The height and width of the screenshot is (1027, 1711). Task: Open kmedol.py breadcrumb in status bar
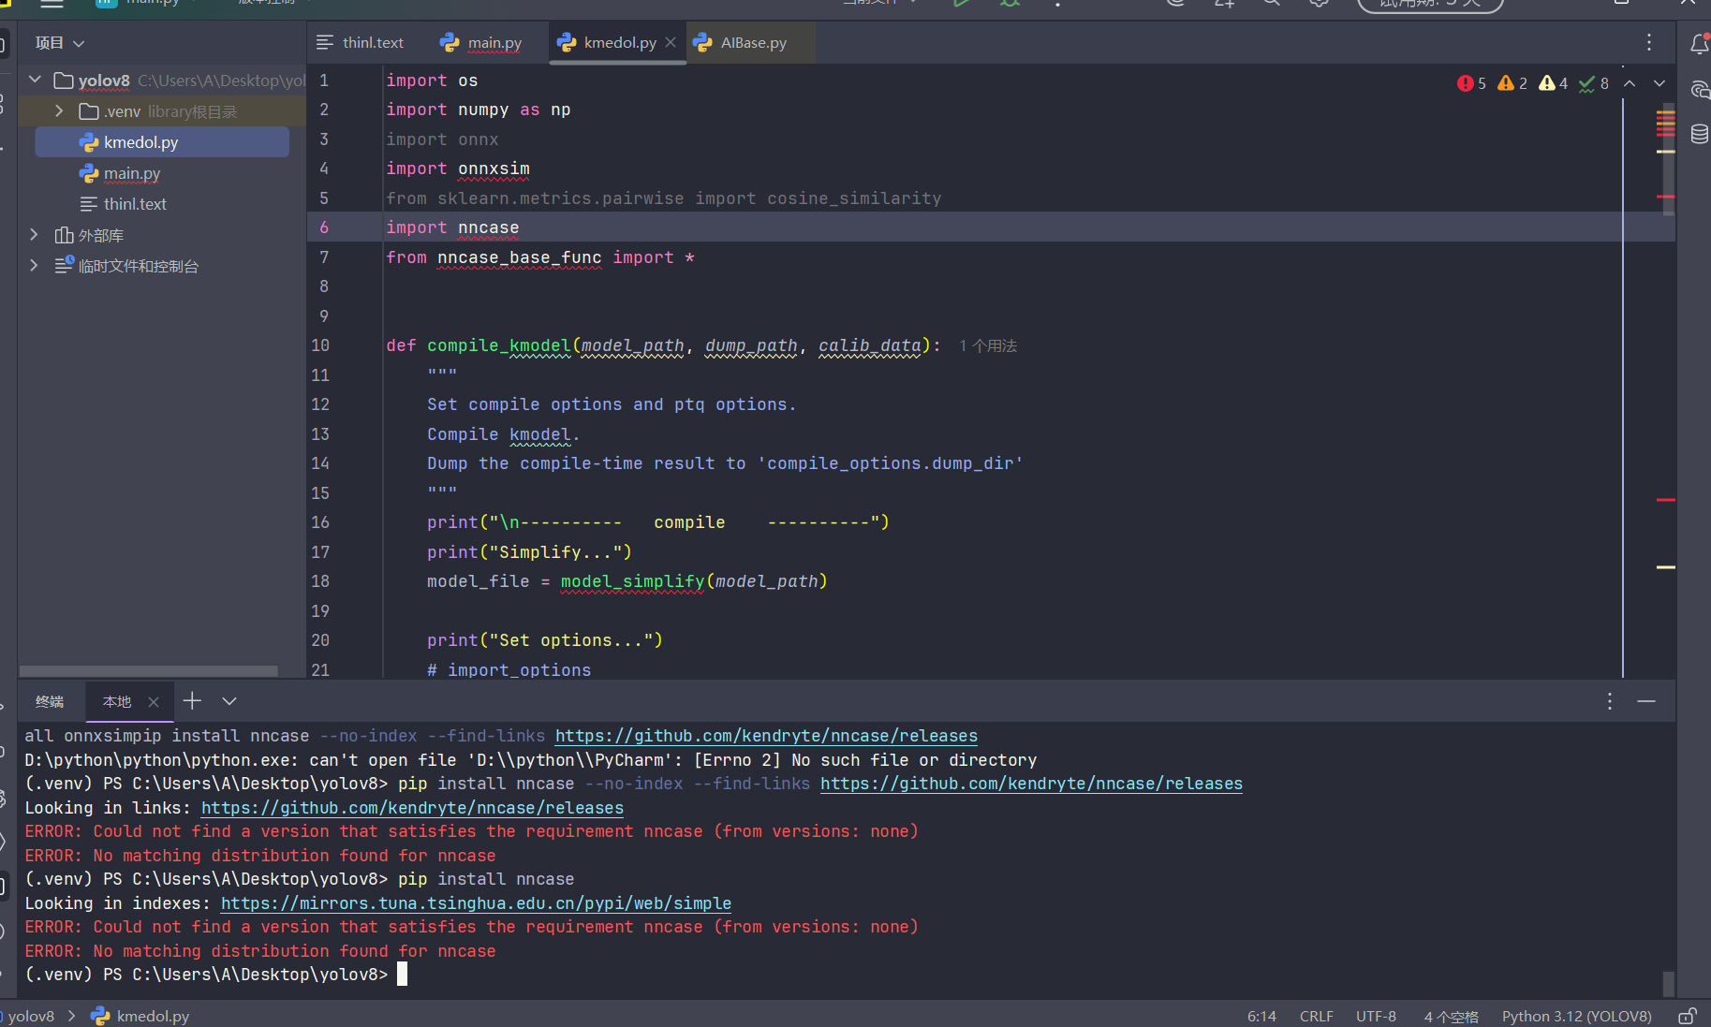pyautogui.click(x=140, y=1016)
